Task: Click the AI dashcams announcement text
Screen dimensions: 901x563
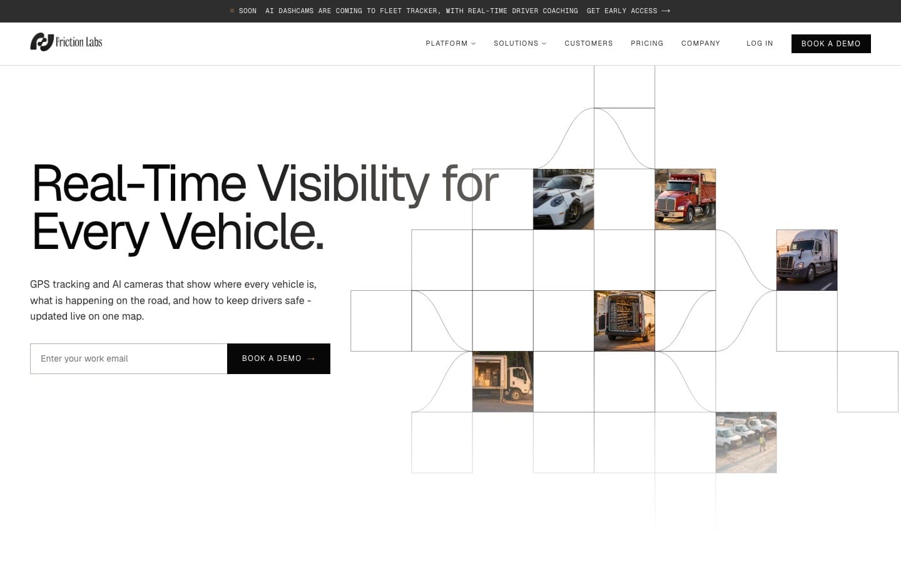Action: pos(422,11)
